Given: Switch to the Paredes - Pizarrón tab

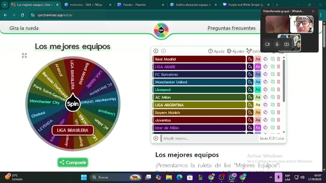Looking at the screenshot, I should coord(141,5).
